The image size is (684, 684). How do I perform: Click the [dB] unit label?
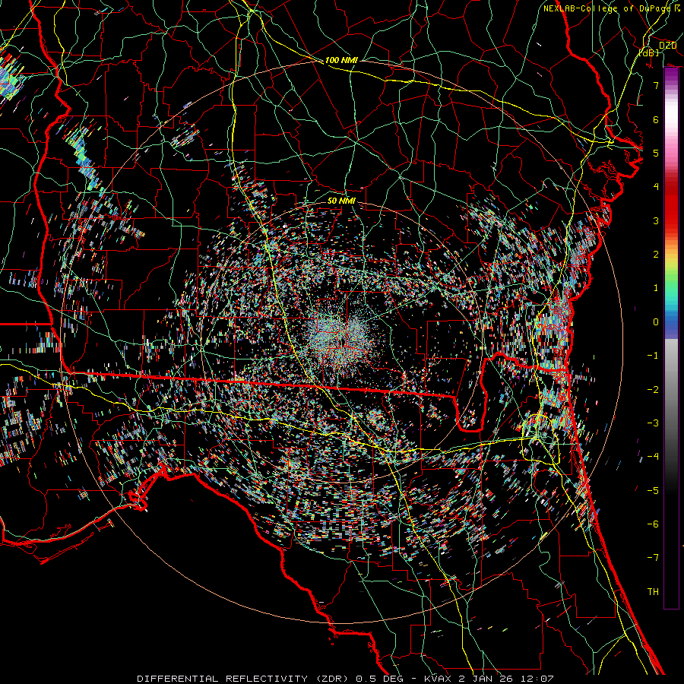click(649, 52)
